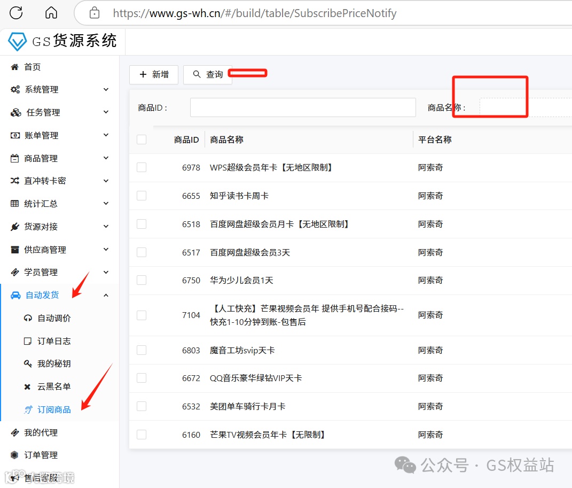Focus the 商品ID input field

(303, 107)
